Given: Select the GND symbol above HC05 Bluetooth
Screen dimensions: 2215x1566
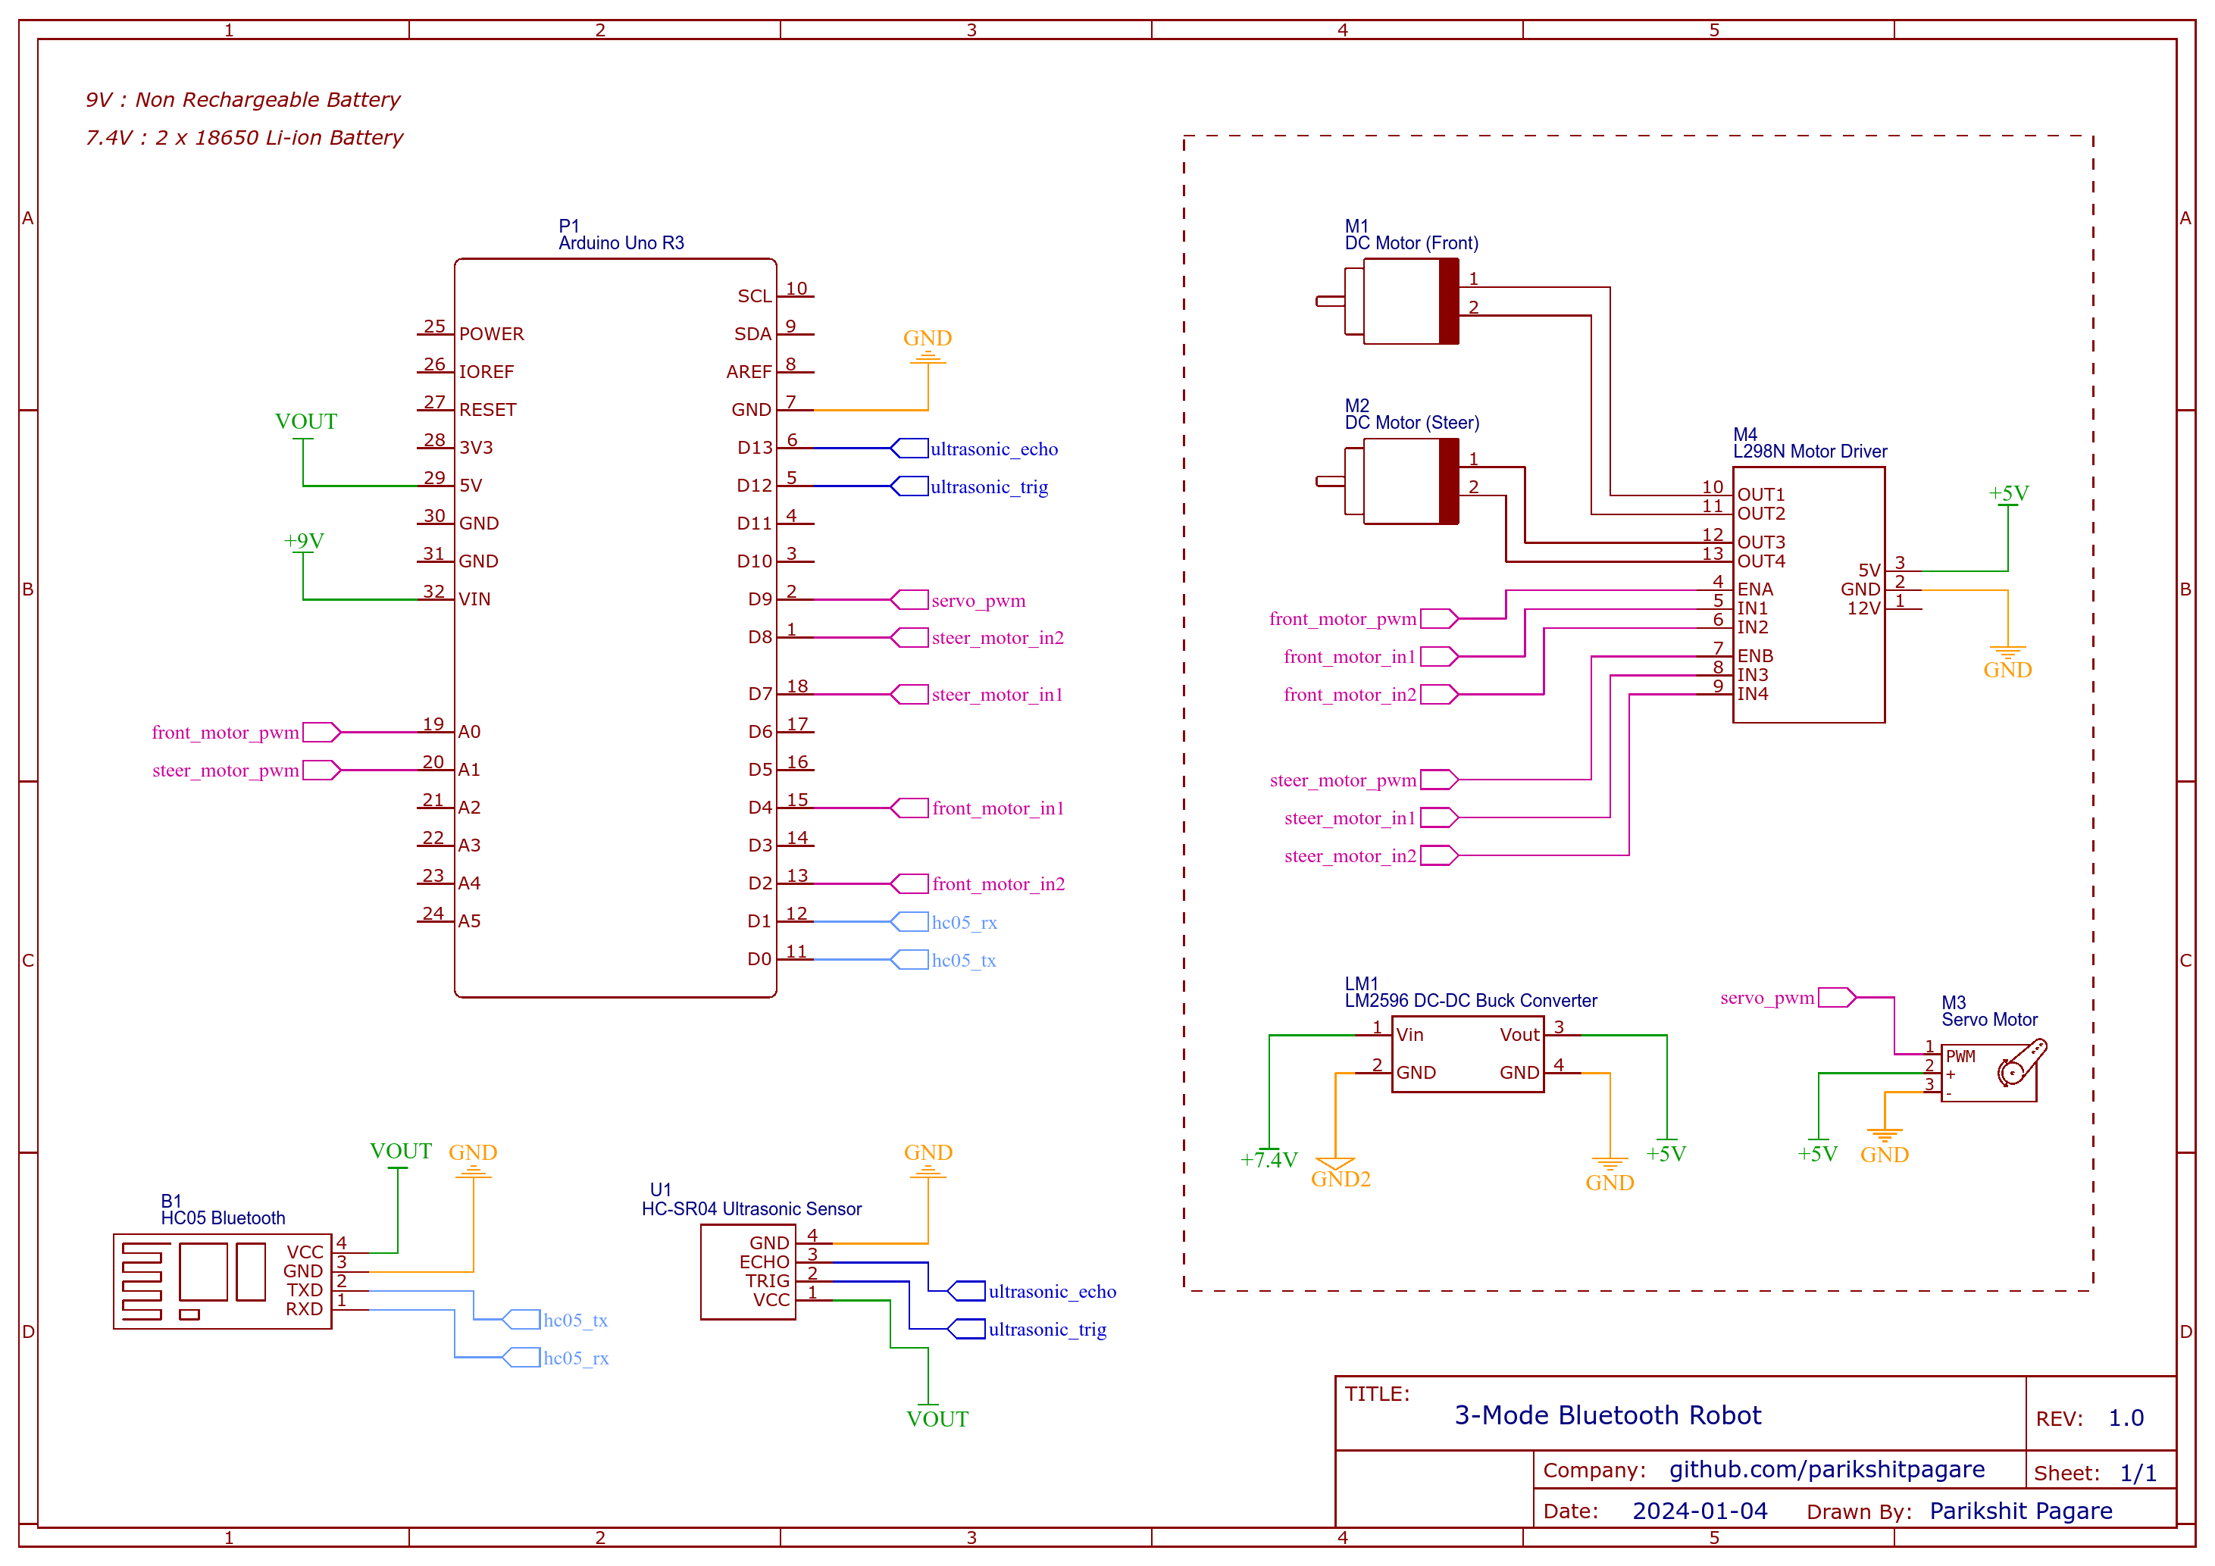Looking at the screenshot, I should coord(473,1160).
